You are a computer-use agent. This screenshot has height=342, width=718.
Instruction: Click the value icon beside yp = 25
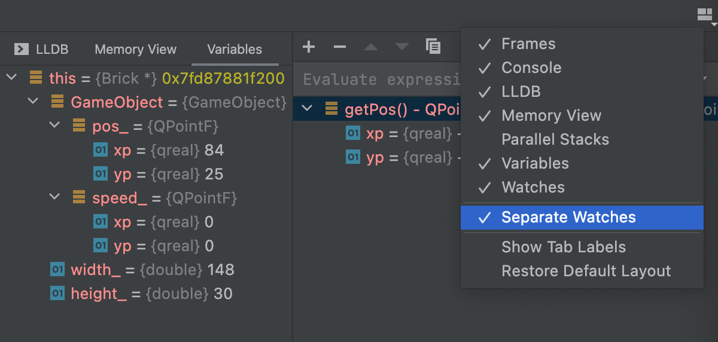click(x=101, y=174)
